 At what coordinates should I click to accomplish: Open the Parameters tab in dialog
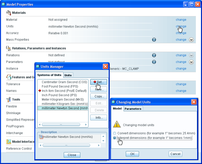[133, 109]
